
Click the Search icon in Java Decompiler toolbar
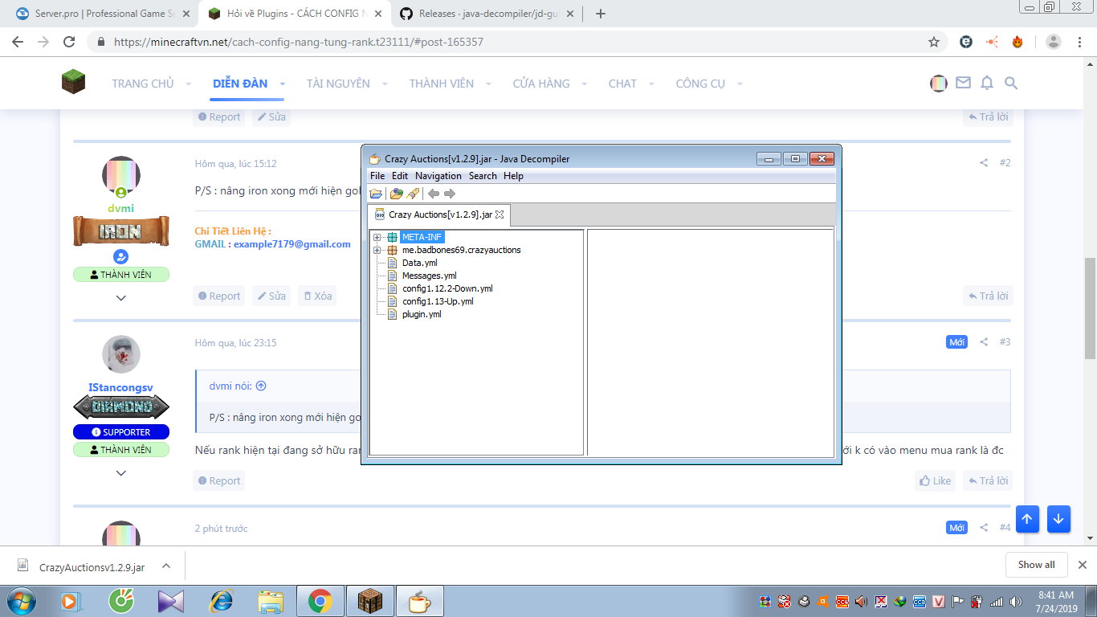tap(413, 194)
